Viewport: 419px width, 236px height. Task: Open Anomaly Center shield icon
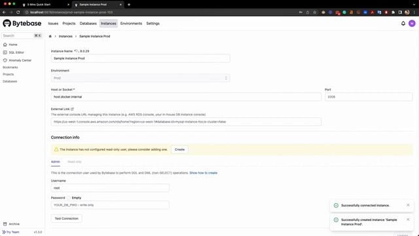coord(5,60)
